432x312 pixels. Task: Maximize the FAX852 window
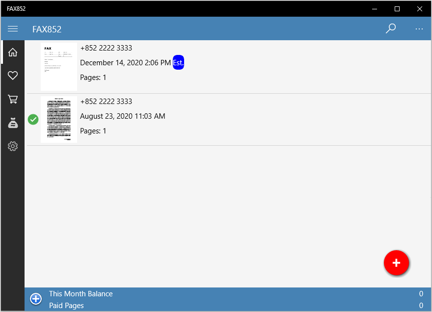coord(397,9)
